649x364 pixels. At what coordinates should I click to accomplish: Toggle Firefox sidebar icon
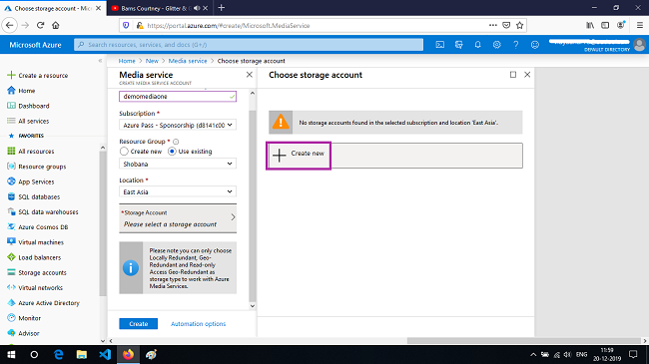click(605, 25)
